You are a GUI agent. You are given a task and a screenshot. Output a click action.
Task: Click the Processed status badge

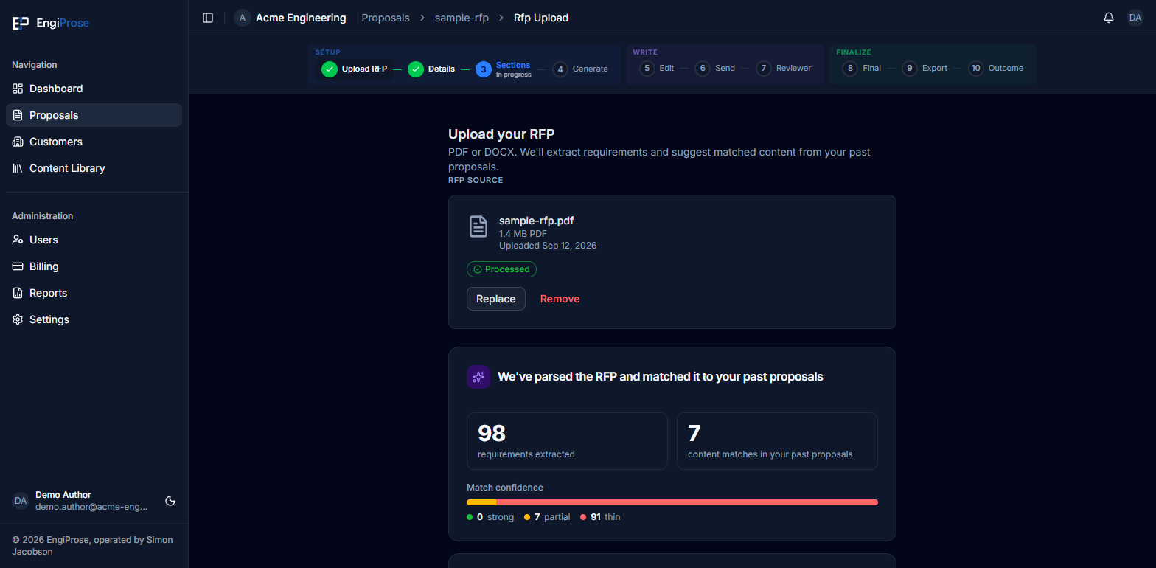(x=501, y=269)
